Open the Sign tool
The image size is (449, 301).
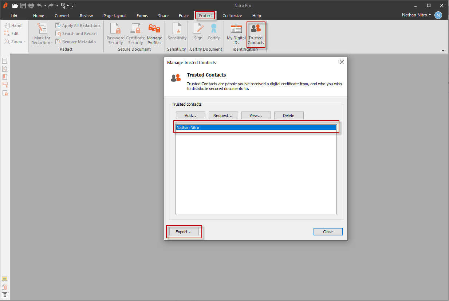[198, 33]
